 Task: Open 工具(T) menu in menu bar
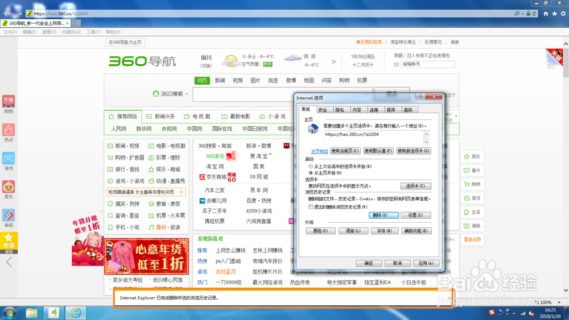(93, 32)
